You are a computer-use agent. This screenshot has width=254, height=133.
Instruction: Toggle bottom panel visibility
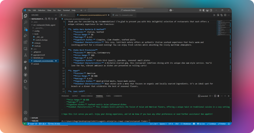coord(207,10)
